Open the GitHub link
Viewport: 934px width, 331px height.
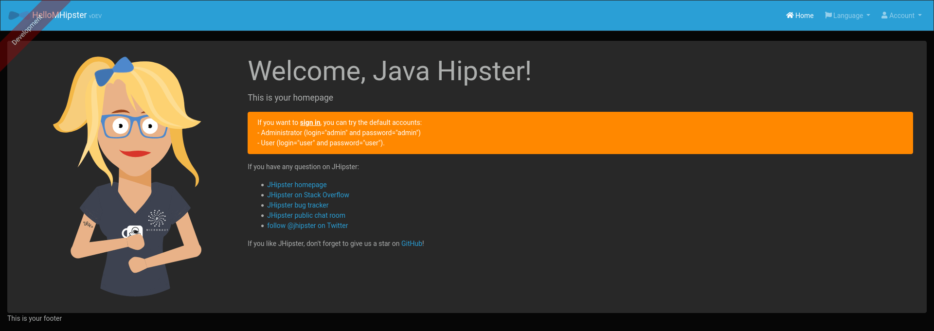click(412, 244)
